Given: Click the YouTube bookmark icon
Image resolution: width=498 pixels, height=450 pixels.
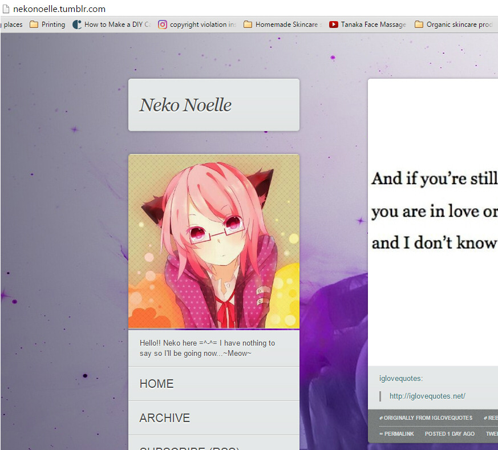Looking at the screenshot, I should [333, 25].
